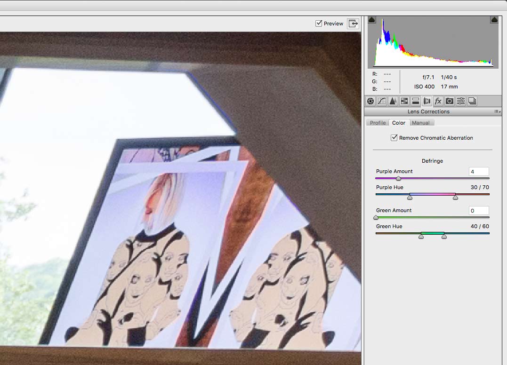Click the Purple Hue 30 / 70 value
Viewport: 507px width, 365px height.
(480, 187)
